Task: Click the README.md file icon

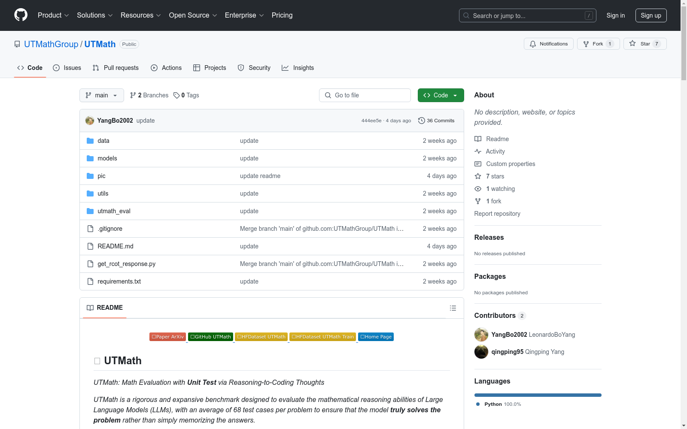Action: point(90,246)
